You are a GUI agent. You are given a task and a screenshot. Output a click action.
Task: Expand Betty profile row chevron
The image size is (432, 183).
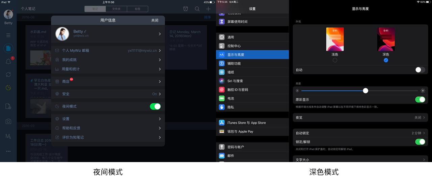click(x=160, y=34)
